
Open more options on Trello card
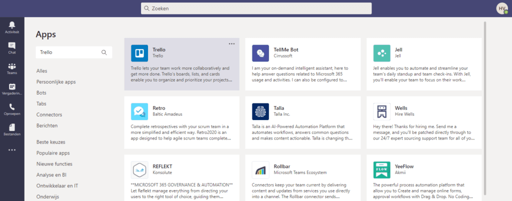[x=231, y=43]
